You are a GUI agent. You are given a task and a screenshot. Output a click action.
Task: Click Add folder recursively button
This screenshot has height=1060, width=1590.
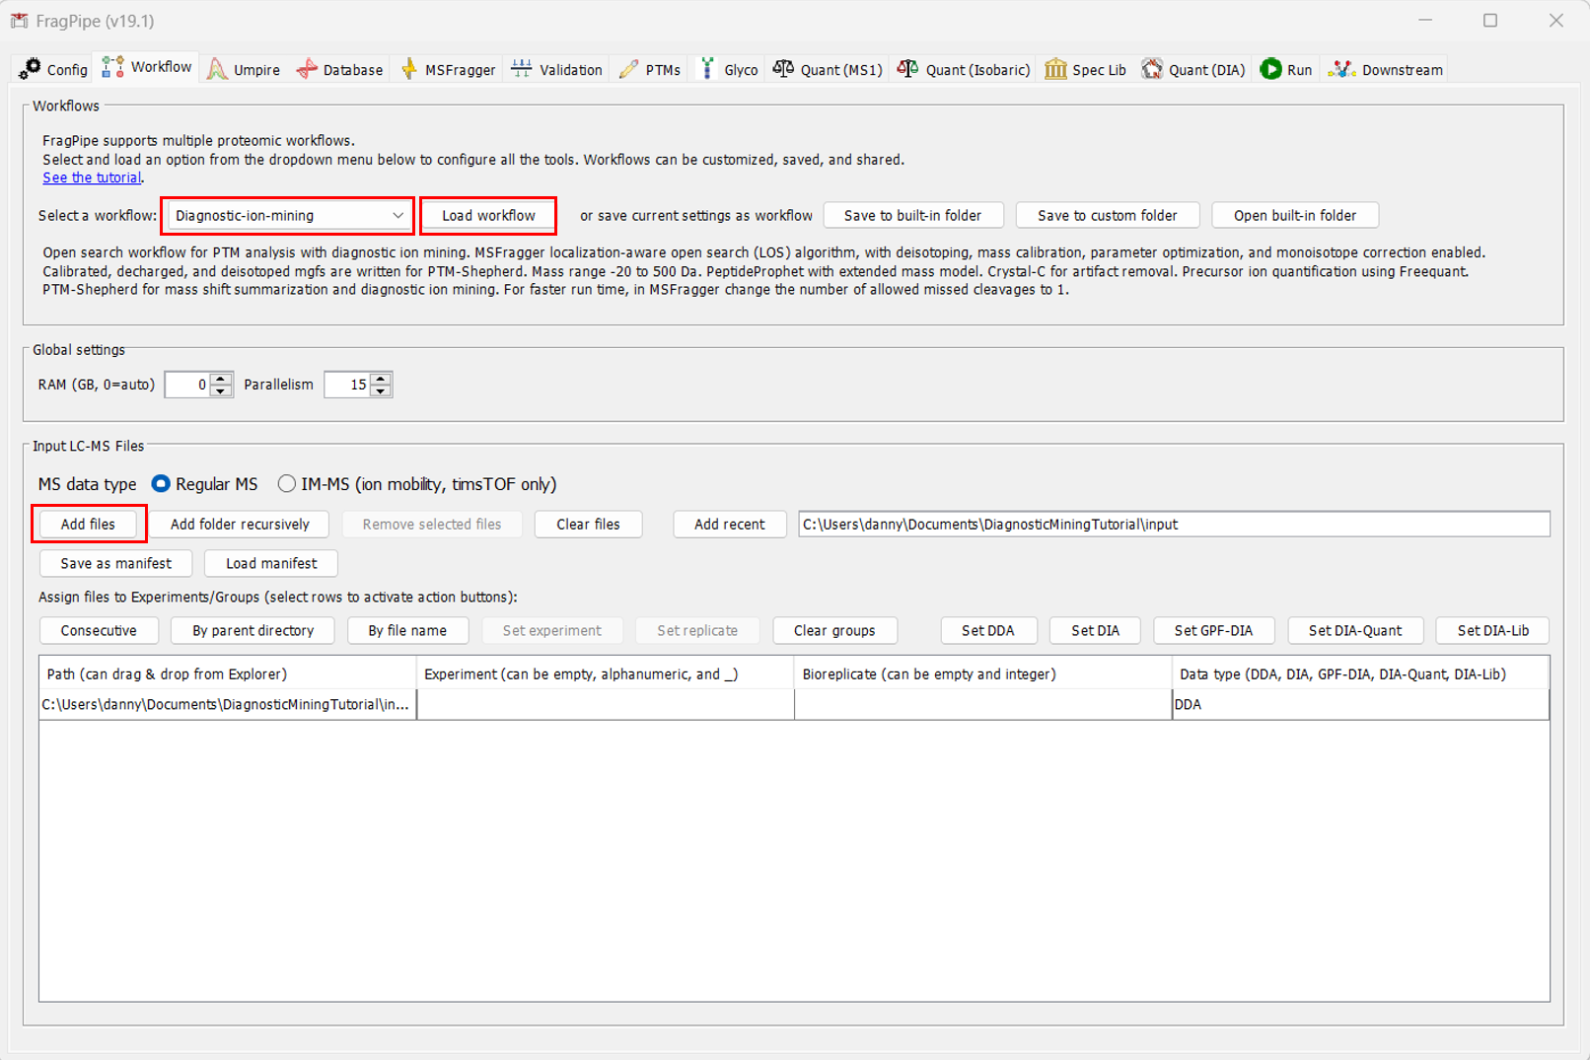point(240,524)
